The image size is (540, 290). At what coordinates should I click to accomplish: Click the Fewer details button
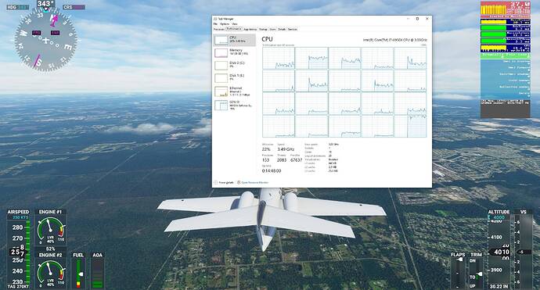pos(224,182)
